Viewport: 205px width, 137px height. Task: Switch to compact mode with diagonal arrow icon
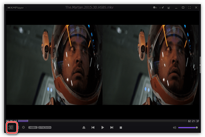pos(169,8)
